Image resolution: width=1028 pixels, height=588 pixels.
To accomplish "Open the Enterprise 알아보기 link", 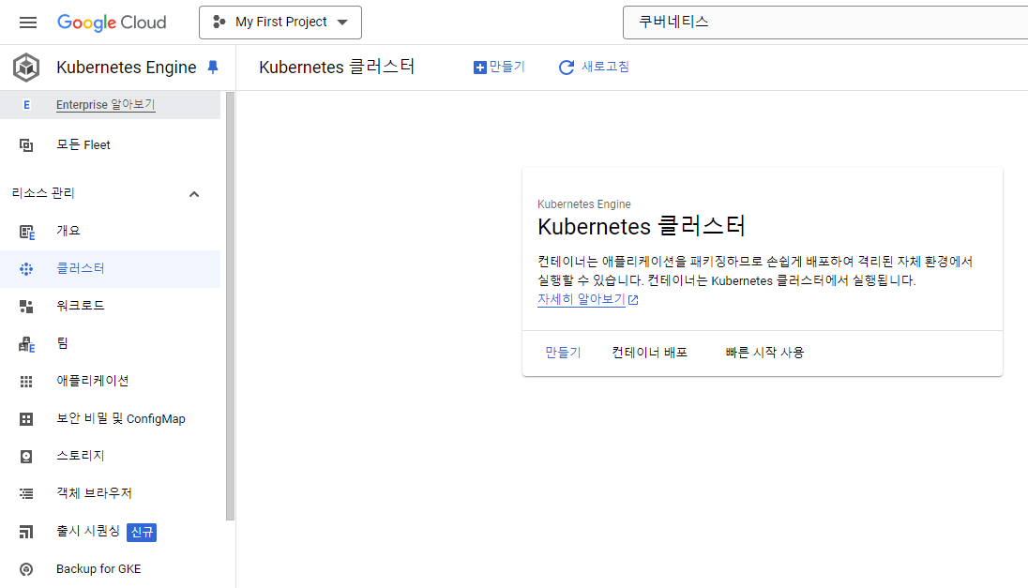I will tap(106, 105).
